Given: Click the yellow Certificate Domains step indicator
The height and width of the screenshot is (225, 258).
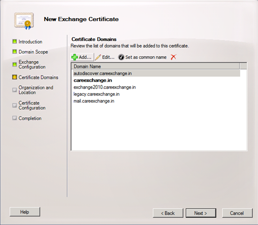Looking at the screenshot, I should point(15,77).
